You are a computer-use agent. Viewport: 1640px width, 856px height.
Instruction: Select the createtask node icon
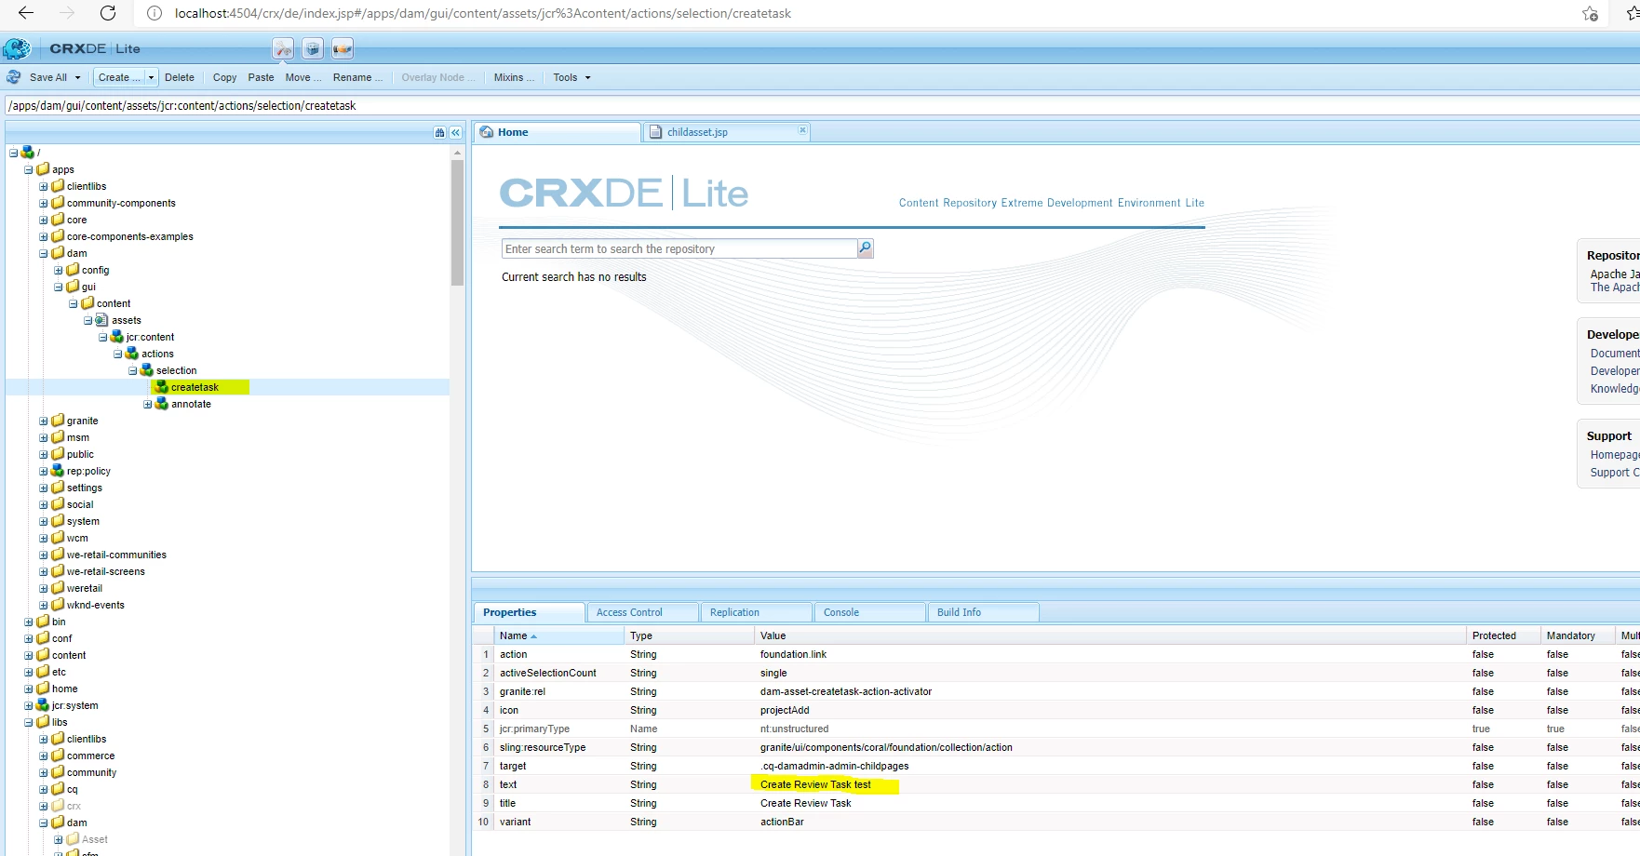pyautogui.click(x=162, y=387)
